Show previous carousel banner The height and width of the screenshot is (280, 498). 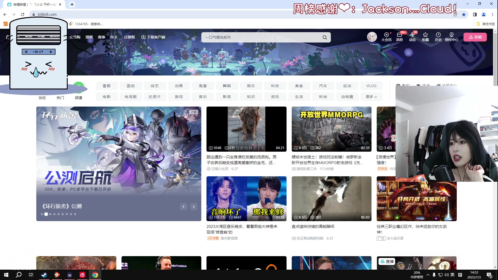click(183, 207)
